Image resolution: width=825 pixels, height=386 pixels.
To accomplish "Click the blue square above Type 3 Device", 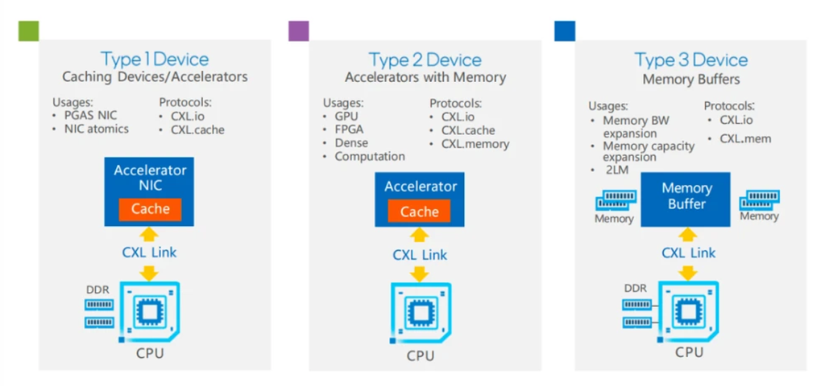I will 565,31.
